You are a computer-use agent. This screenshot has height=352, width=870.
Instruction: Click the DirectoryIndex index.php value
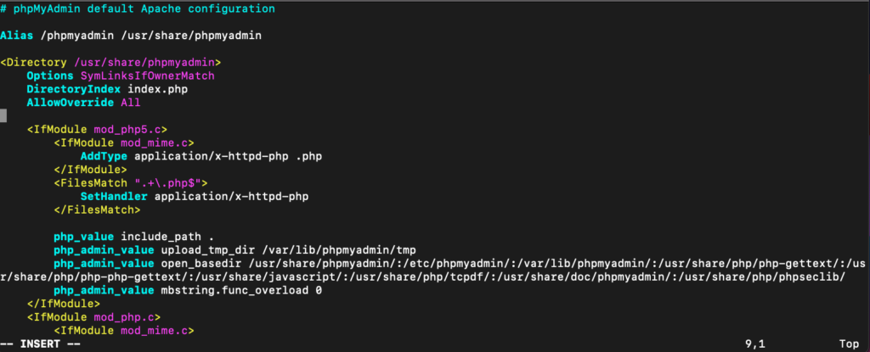coord(161,89)
